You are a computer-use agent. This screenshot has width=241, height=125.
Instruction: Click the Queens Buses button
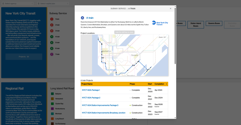[x=214, y=23]
